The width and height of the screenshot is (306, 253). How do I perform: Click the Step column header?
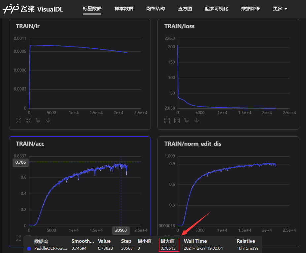coord(126,241)
